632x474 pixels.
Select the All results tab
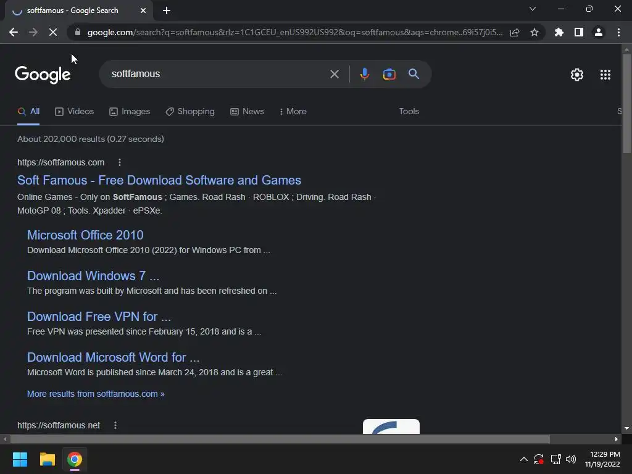[x=28, y=112]
